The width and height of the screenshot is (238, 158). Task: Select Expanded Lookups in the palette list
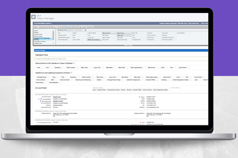tap(40, 41)
